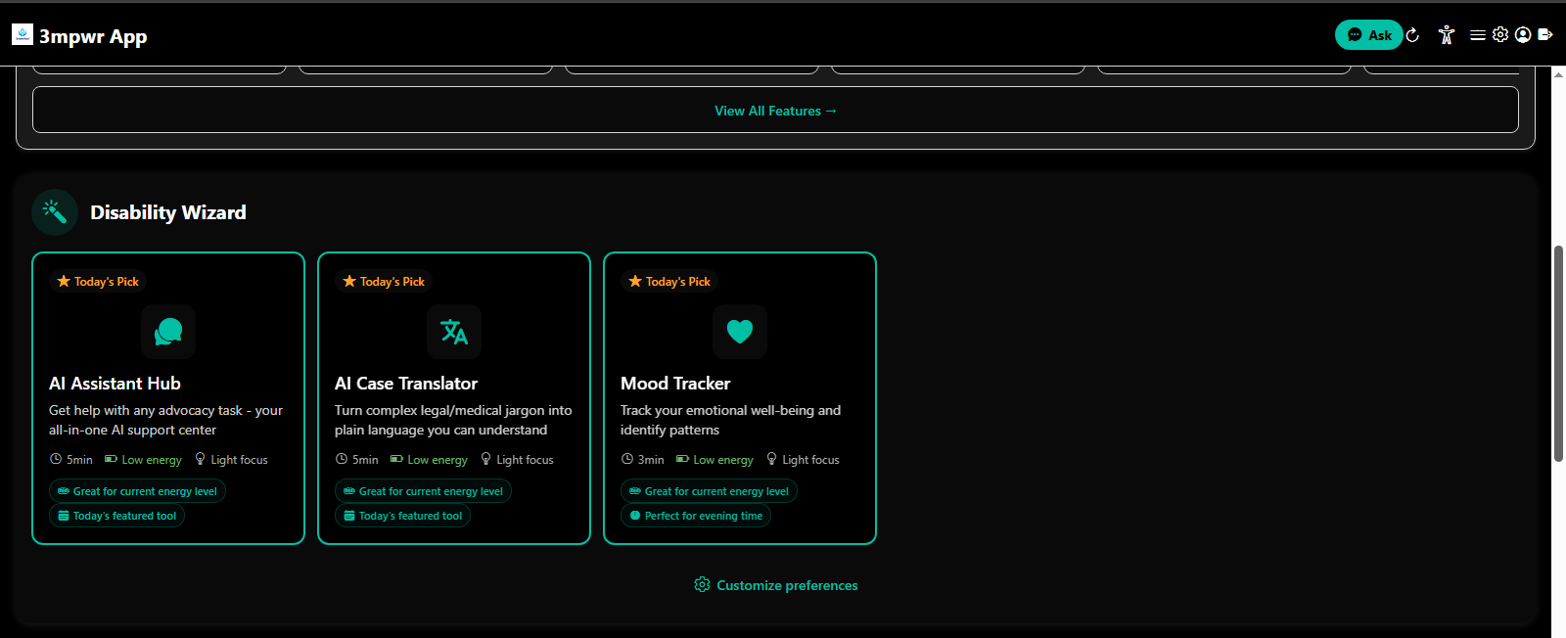Screen dimensions: 1566x638
Task: Click the Disability Wizard heading
Action: pos(168,212)
